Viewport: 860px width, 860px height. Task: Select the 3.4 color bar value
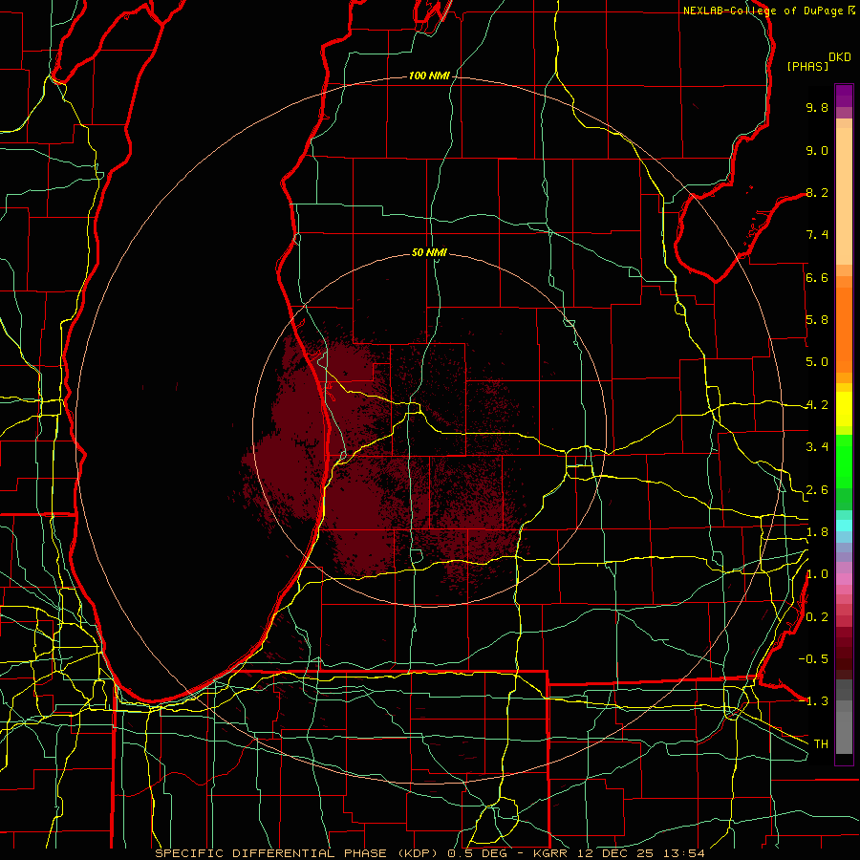817,447
